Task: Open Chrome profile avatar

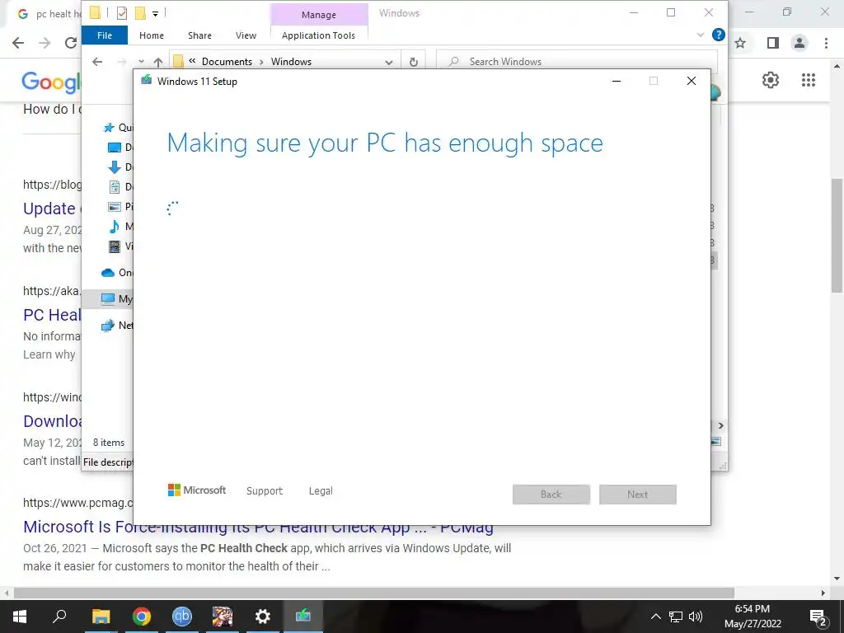Action: tap(799, 43)
